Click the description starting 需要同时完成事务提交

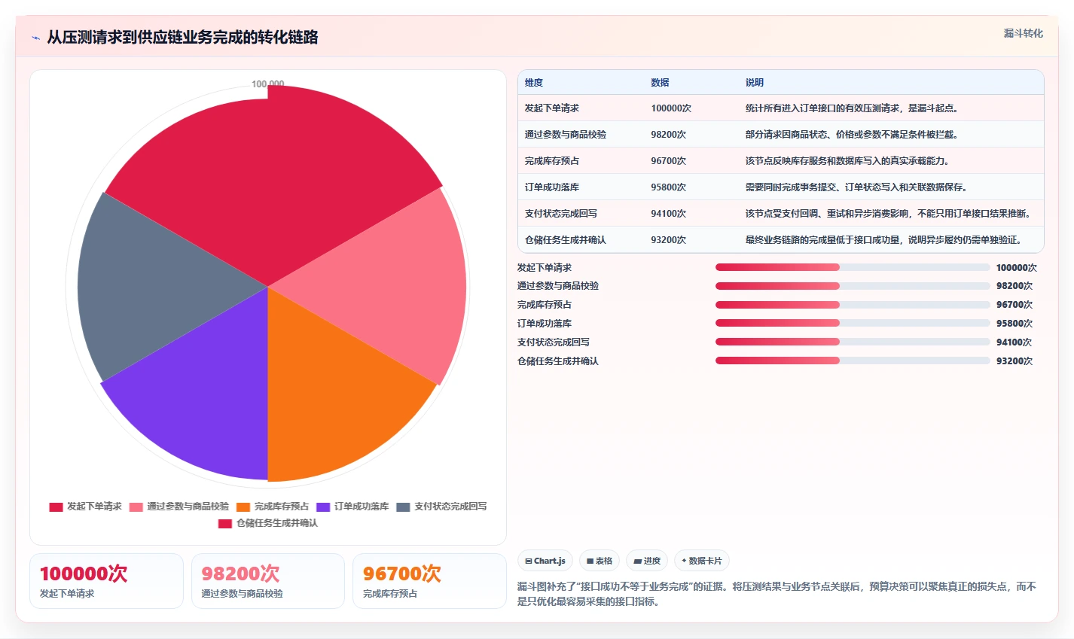coord(857,187)
